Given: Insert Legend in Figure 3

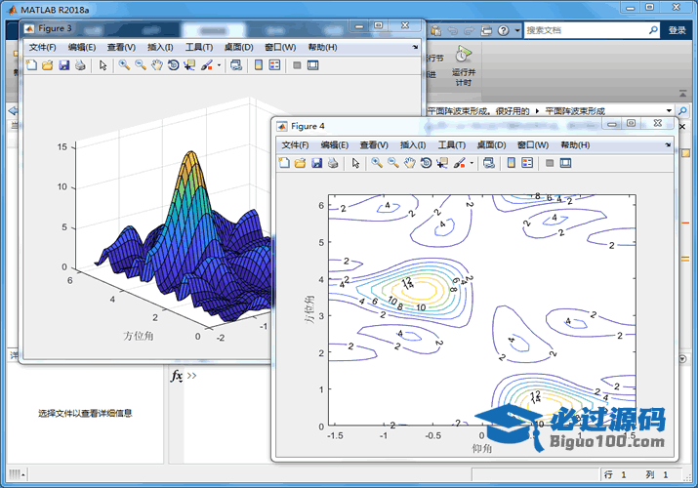Looking at the screenshot, I should click(274, 65).
